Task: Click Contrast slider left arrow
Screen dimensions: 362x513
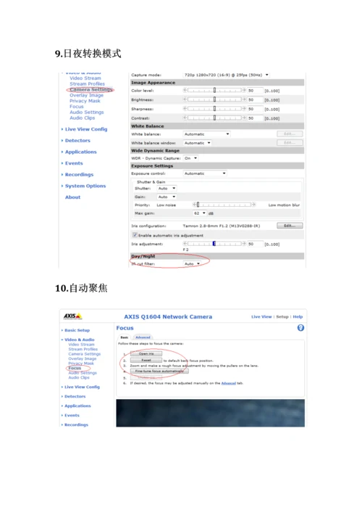Action: tap(185, 118)
